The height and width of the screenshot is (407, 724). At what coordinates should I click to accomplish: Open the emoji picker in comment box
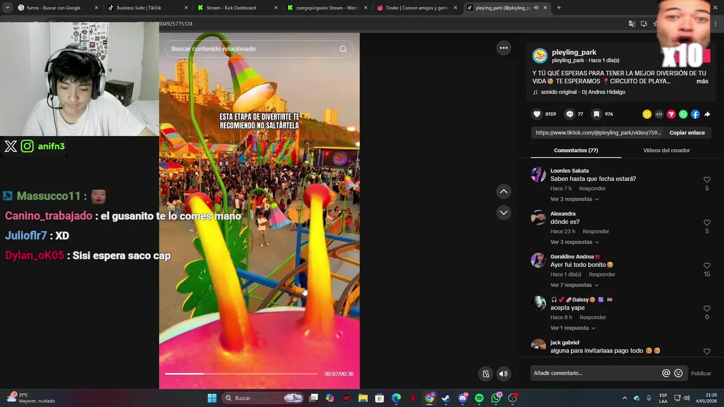[678, 373]
